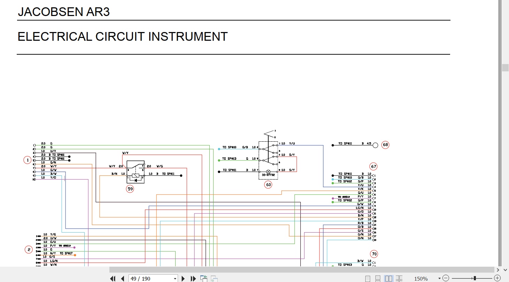Click the previous view navigation icon
Image resolution: width=509 pixels, height=282 pixels.
pos(204,279)
